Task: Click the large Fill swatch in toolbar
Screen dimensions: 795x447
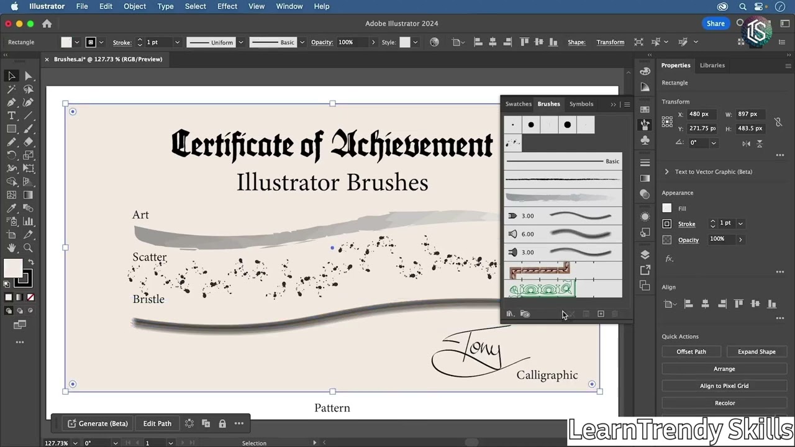Action: click(13, 269)
